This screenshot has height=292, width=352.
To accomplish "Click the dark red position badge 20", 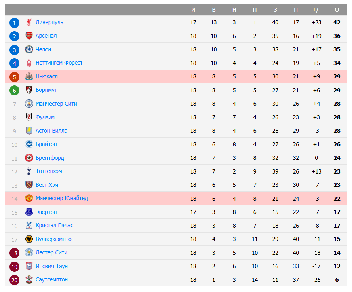I will tap(15, 280).
